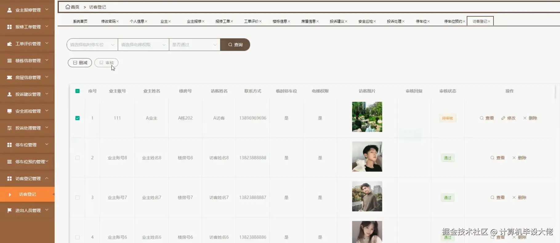This screenshot has width=560, height=243.
Task: Click 查看 for row 1 A访客
Action: [x=487, y=118]
